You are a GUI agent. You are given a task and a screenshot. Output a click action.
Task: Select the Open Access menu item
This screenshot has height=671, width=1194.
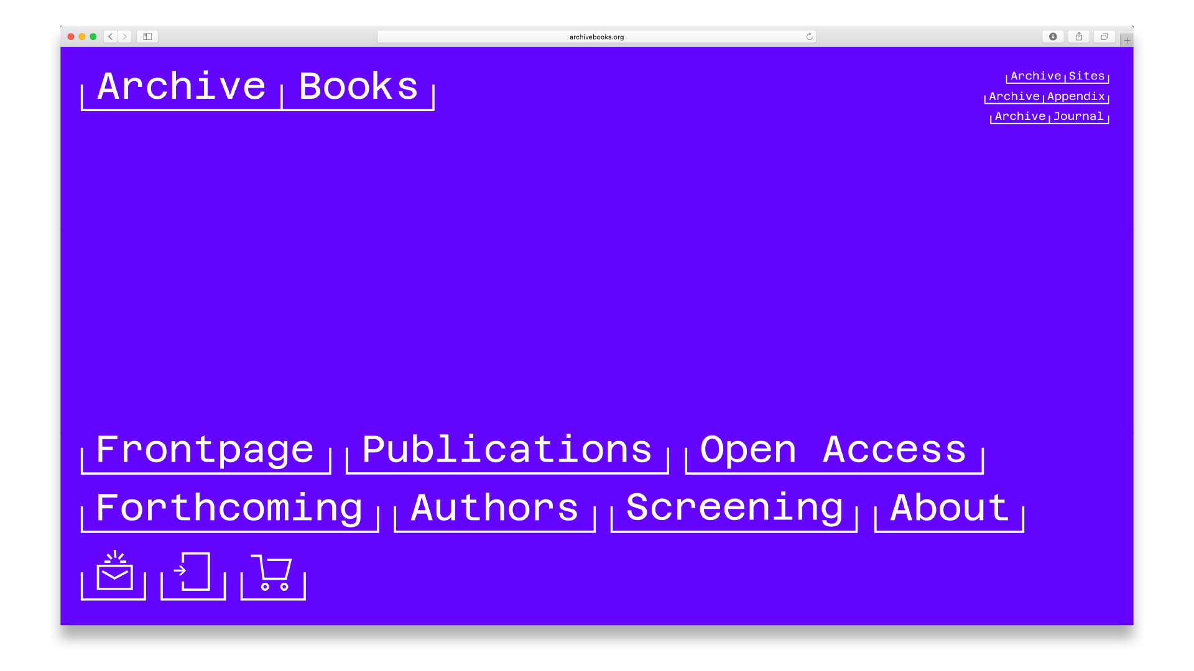tap(833, 450)
